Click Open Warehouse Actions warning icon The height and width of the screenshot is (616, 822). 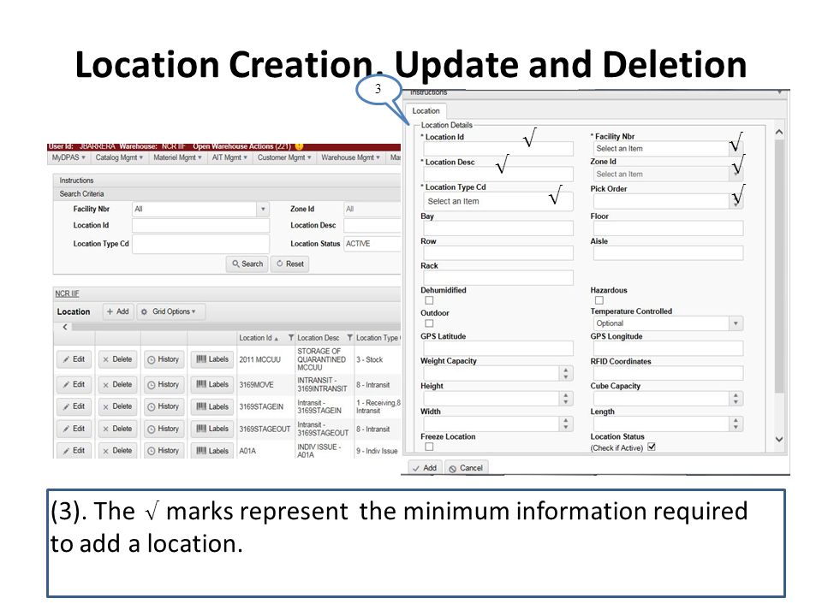299,146
